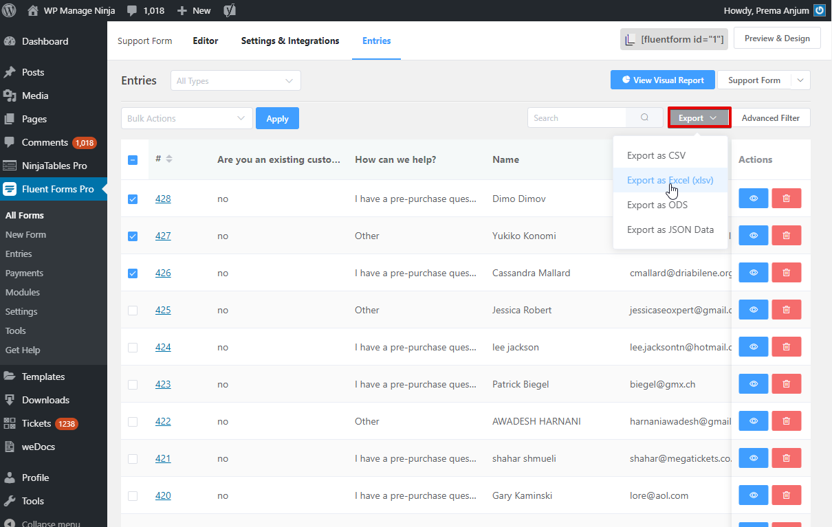View entry 425 with the eye icon
This screenshot has height=527, width=832.
[754, 310]
